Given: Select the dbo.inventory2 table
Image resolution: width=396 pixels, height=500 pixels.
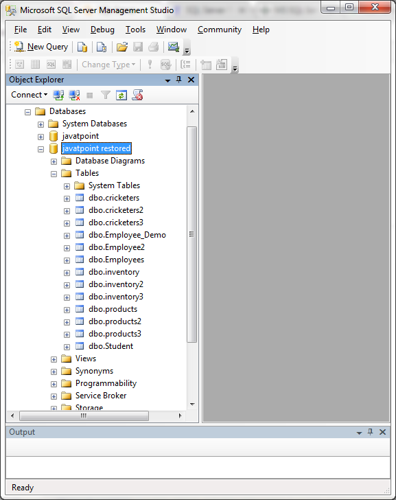Looking at the screenshot, I should [x=116, y=284].
